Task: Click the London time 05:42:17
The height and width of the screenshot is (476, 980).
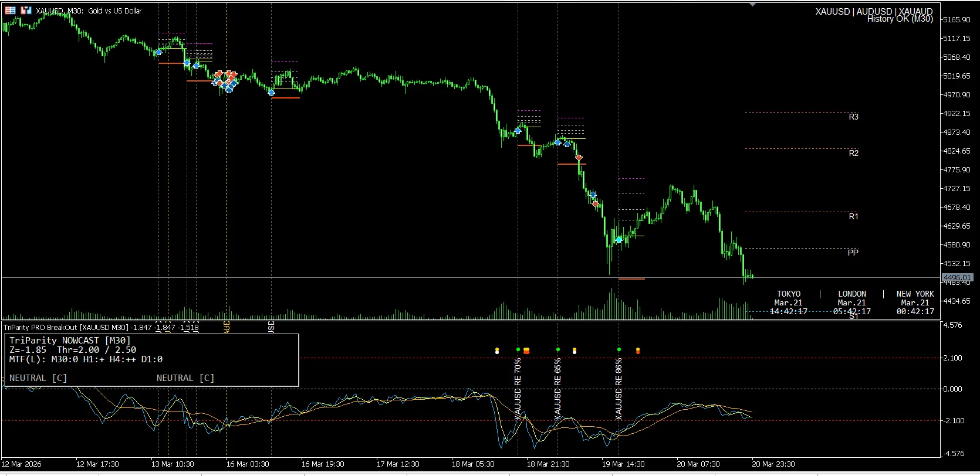Action: (852, 312)
